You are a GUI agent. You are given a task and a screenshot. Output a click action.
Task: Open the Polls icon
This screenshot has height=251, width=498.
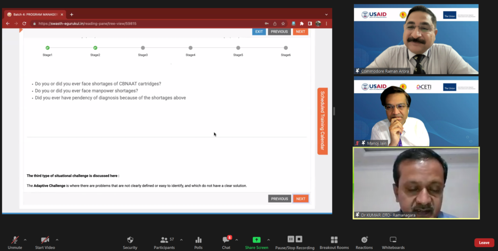tap(198, 240)
